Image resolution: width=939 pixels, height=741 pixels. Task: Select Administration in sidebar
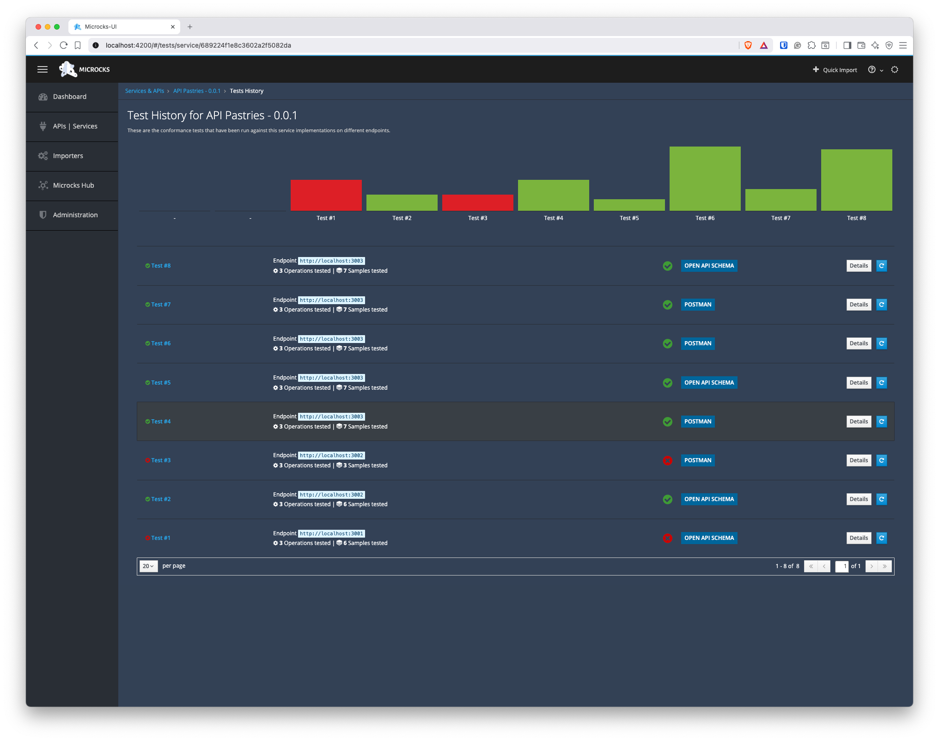75,215
